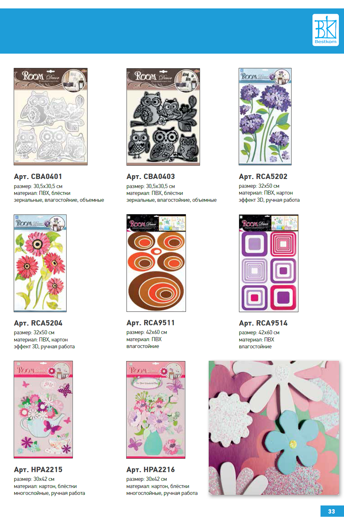Select the brown orange ovals sticker RCA9511
344x517 pixels.
pyautogui.click(x=156, y=263)
